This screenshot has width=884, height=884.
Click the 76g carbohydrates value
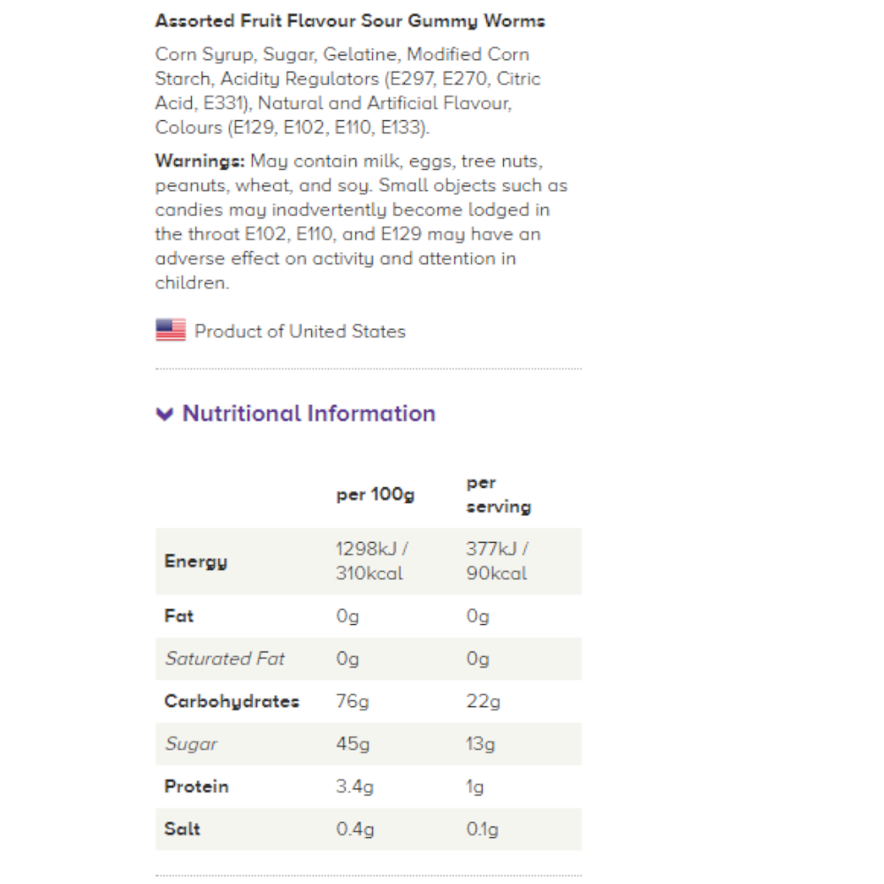[x=353, y=702]
